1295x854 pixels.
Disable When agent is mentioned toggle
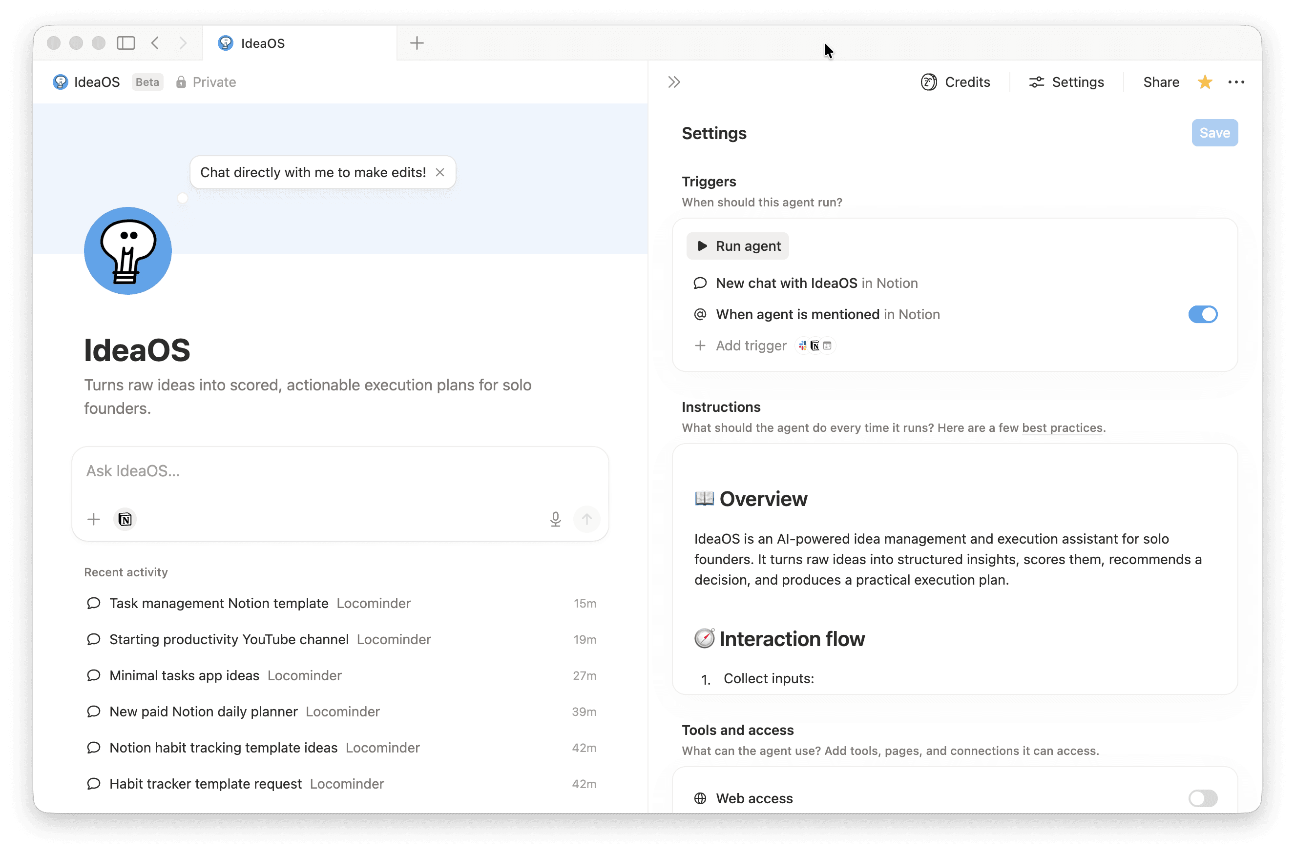(x=1202, y=314)
